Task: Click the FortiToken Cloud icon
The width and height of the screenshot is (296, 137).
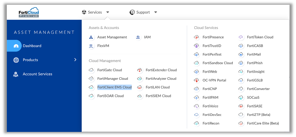Action: [x=241, y=37]
